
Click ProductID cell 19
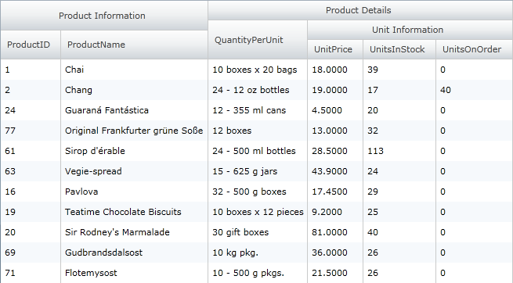pos(31,212)
